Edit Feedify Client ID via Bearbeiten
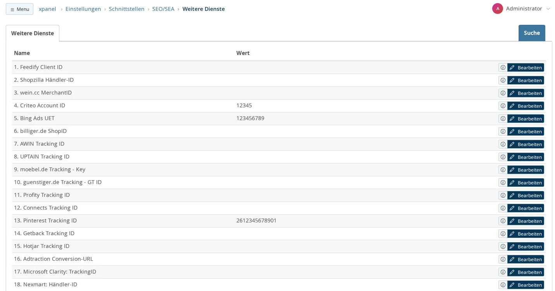Screen dimensions: 555x291 (x=526, y=67)
